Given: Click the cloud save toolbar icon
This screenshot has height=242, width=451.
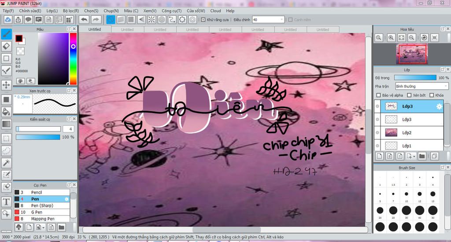Looking at the screenshot, I should click(x=8, y=19).
